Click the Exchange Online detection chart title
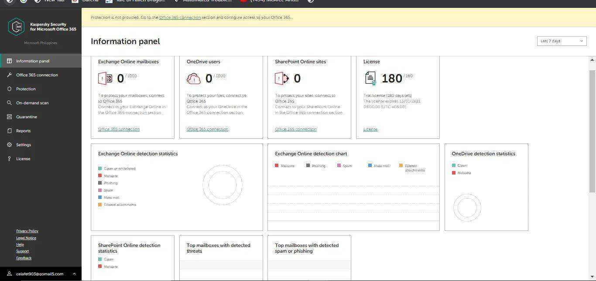The width and height of the screenshot is (596, 281). point(311,154)
